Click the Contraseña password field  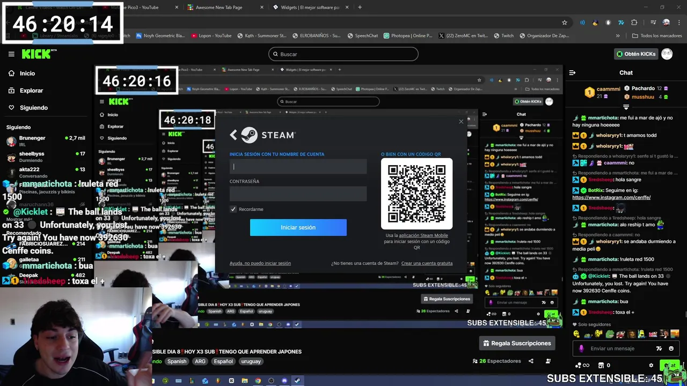298,194
